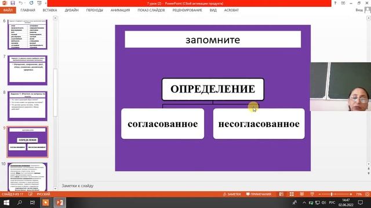Viewport: 371px width, 208px height.
Task: Open the ACROBAT tab
Action: click(x=231, y=10)
